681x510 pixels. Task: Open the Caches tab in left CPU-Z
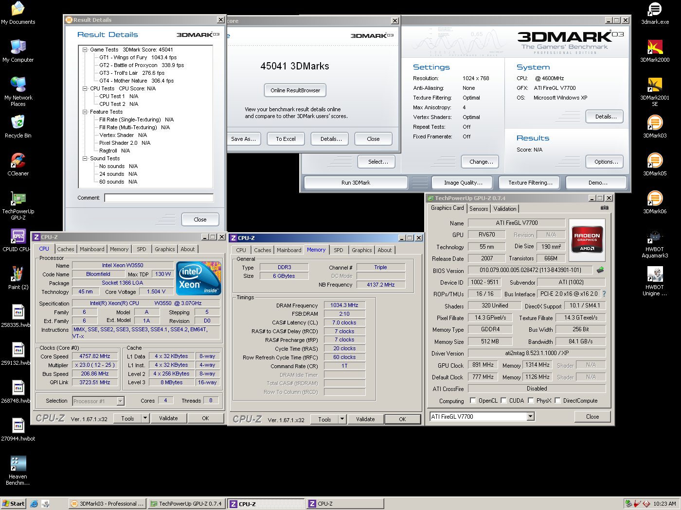[x=66, y=249]
